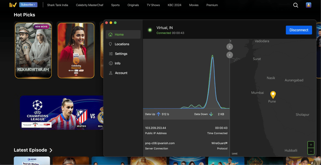Click the Data Up arrow icon
Screen dimensions: 321x165
[158, 114]
